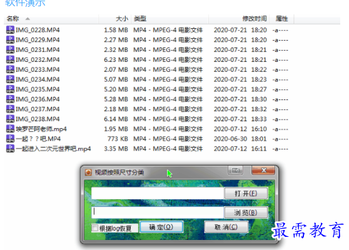Focus the path field beside 浏览(B)
349x250 pixels.
click(158, 212)
